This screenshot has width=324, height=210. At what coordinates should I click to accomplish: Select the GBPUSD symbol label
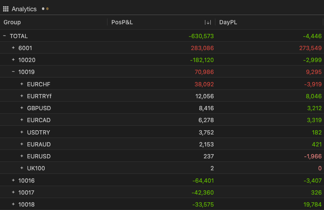click(x=39, y=108)
